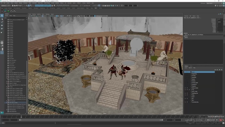This screenshot has height=127, width=225.
Task: Start IPR render icon
Action: [x=107, y=6]
